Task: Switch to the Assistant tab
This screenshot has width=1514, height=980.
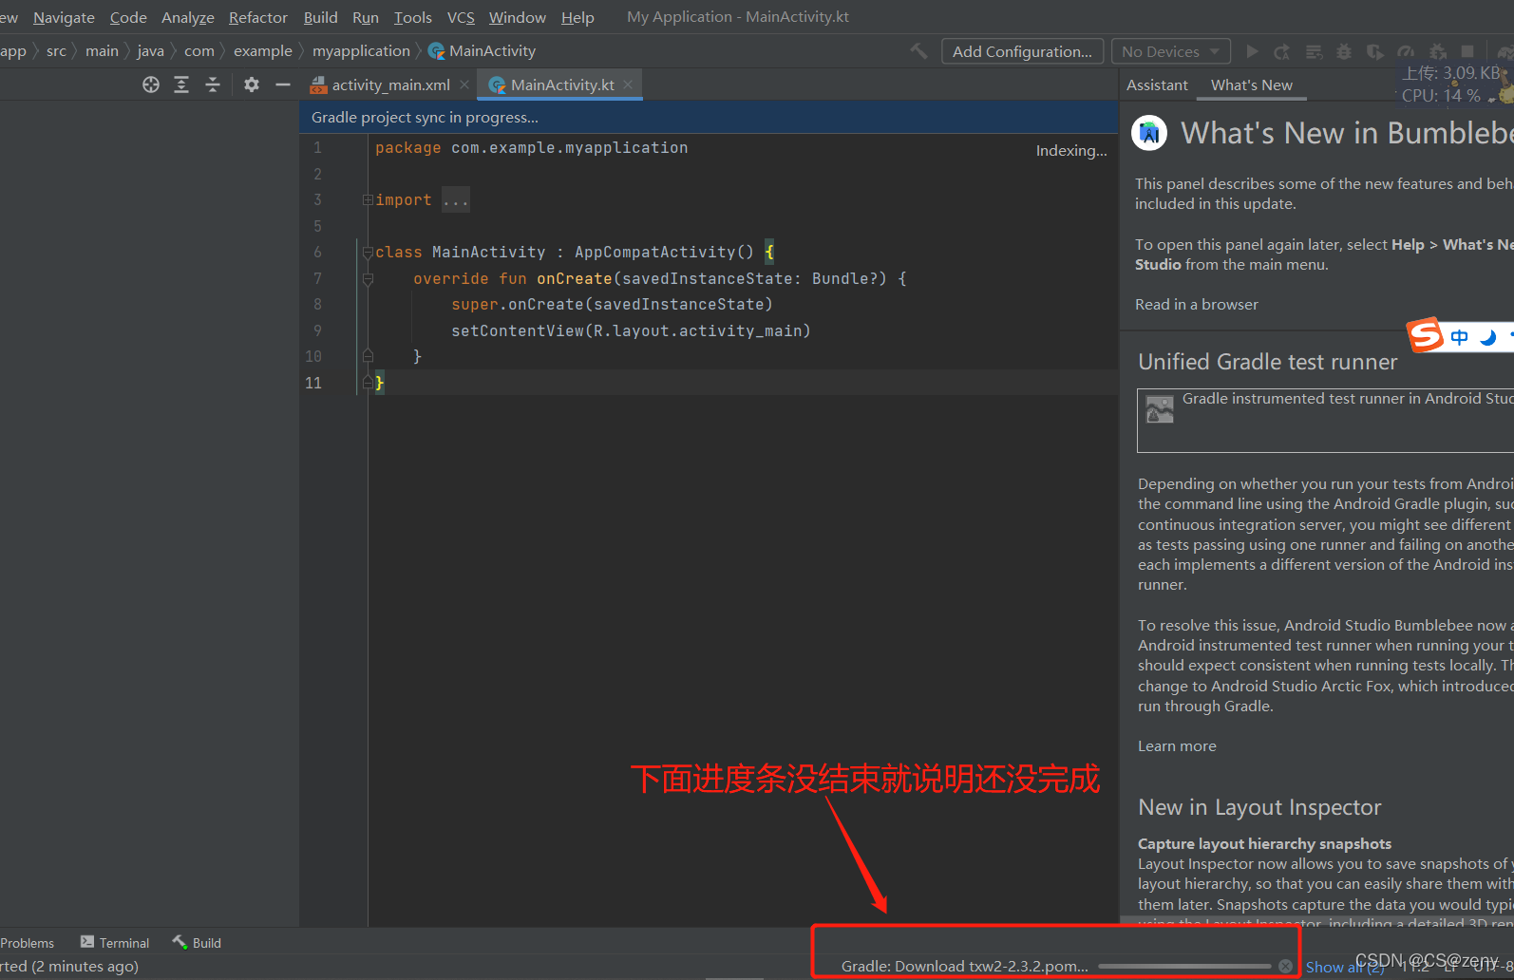Action: 1157,85
